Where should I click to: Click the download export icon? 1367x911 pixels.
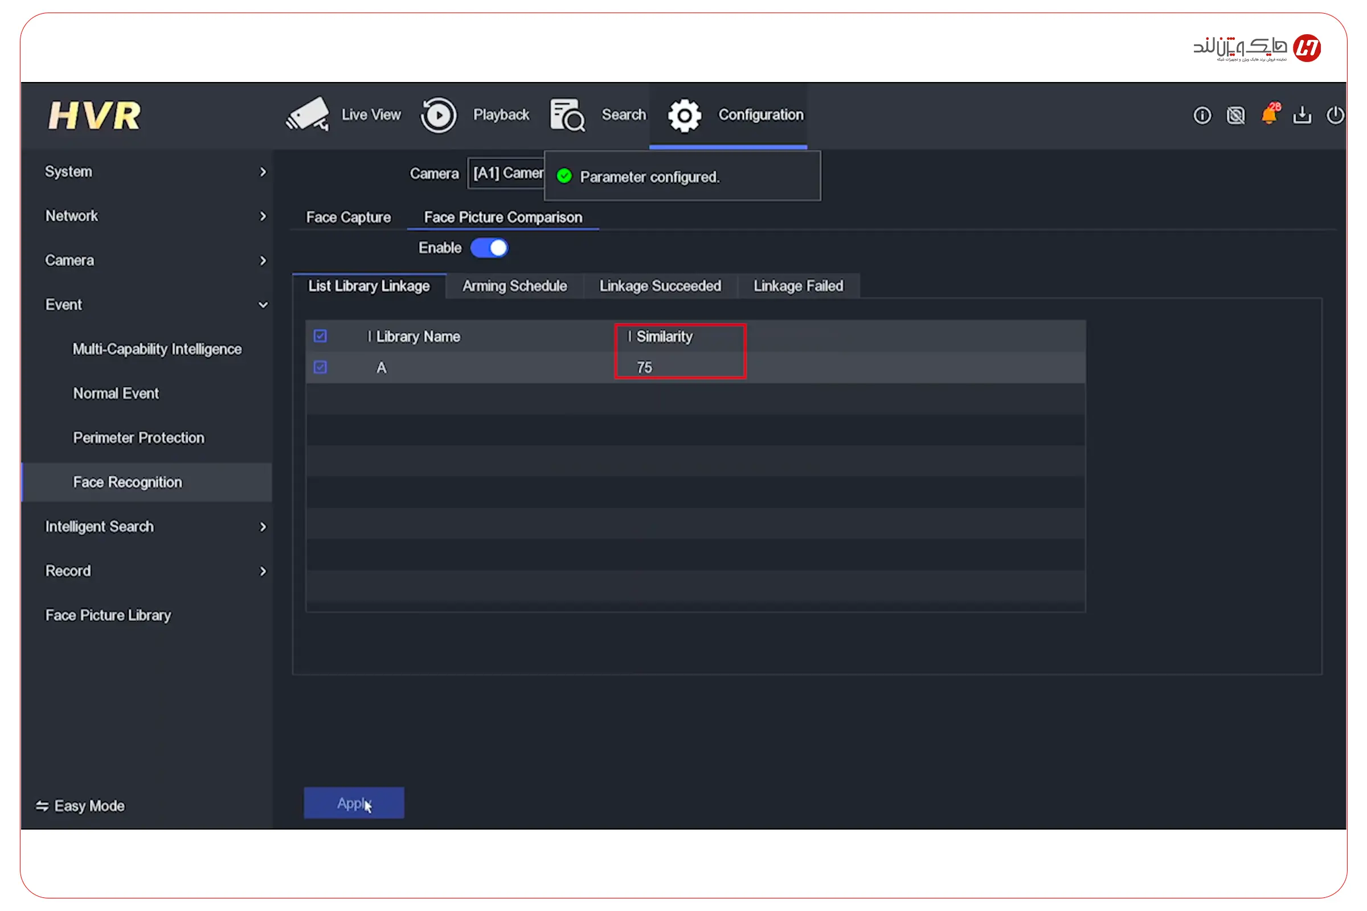click(1302, 116)
